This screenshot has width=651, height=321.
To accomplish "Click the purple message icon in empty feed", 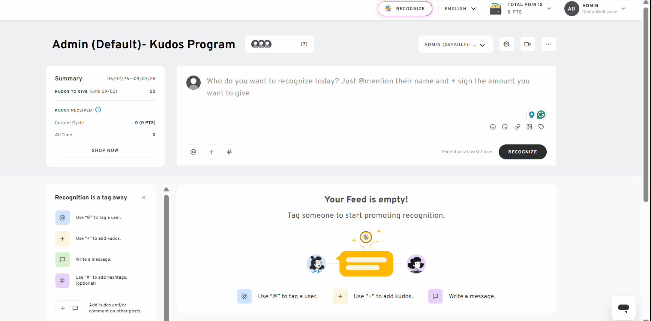I will 435,296.
